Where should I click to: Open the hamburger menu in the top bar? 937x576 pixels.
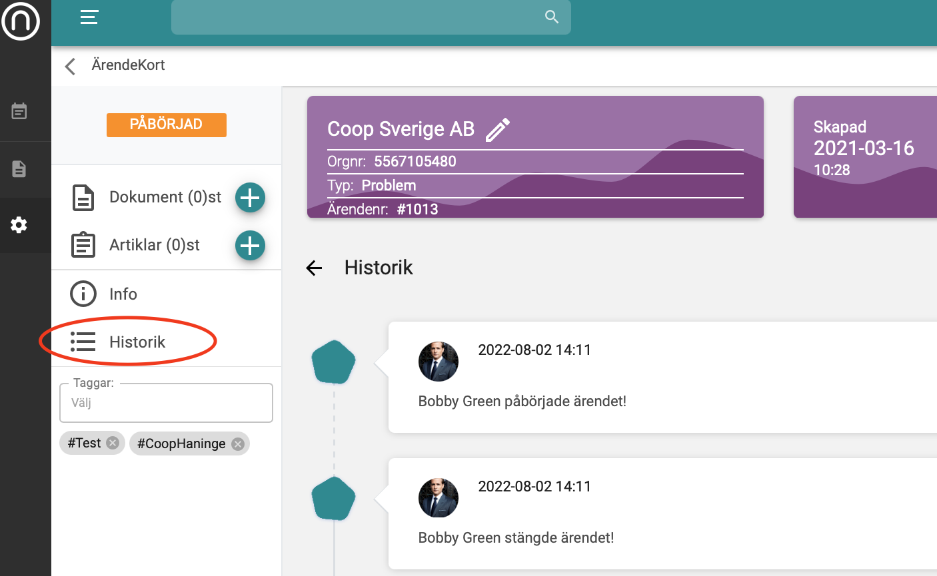[89, 17]
